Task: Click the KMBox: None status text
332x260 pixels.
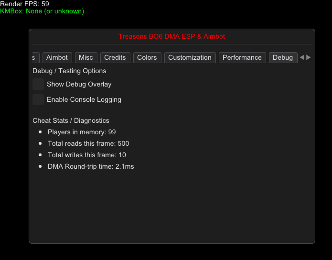Action: [x=42, y=11]
